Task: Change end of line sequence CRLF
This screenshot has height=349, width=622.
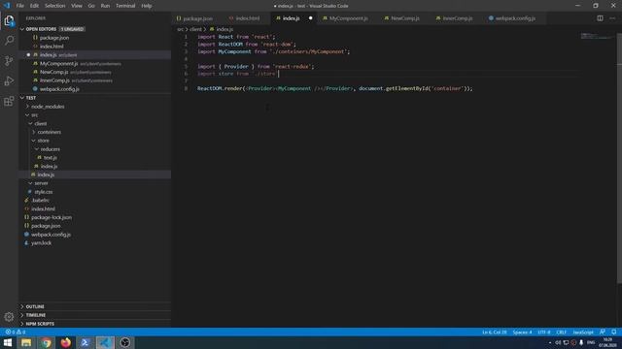Action: tap(561, 332)
